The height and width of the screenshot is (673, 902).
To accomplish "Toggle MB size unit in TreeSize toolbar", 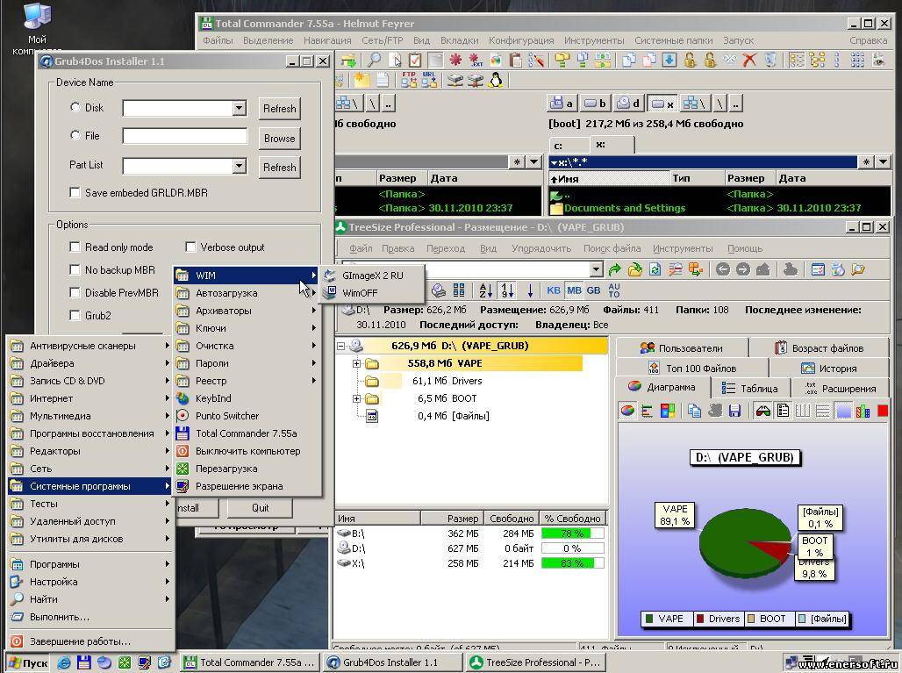I will pos(574,290).
